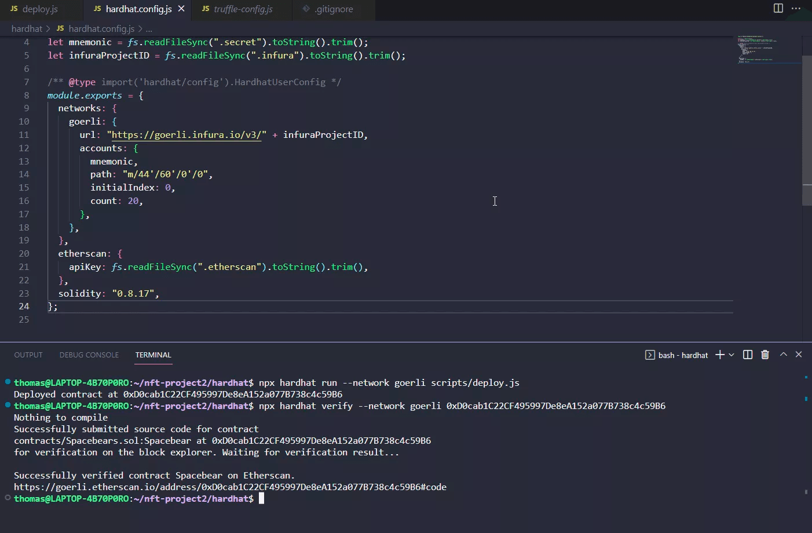
Task: Click 'solidity' version string "0.8.17"
Action: 133,294
